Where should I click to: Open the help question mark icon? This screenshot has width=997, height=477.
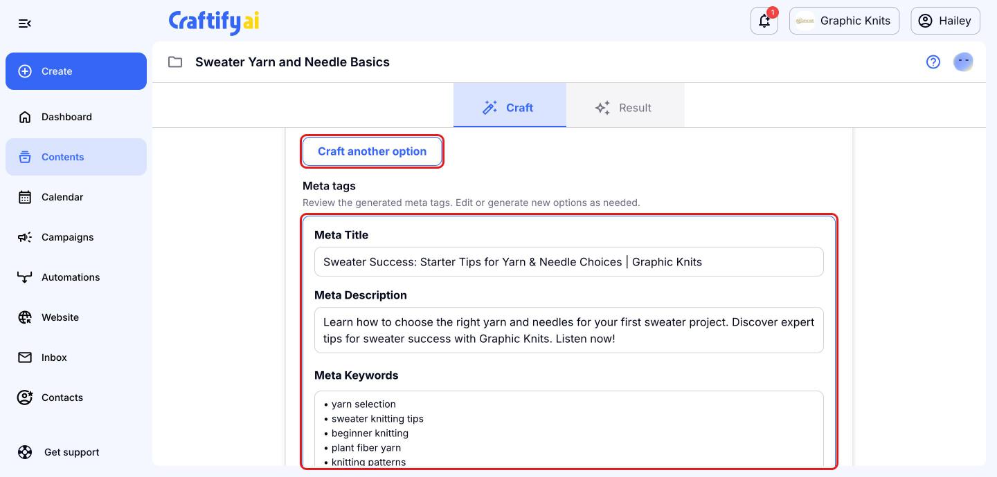933,62
